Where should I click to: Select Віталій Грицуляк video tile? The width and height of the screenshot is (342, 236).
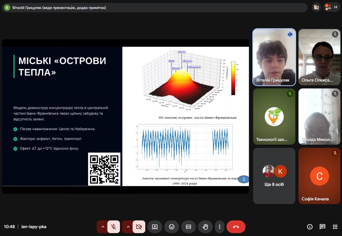[x=274, y=57]
